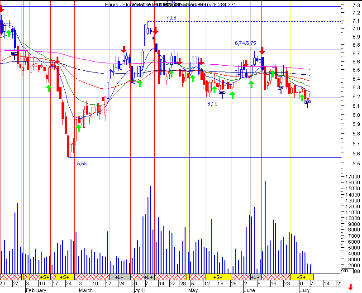Screen dimensions: 362x293
Task: Select the green up arrow beside the late-January candles
Action: (9, 34)
